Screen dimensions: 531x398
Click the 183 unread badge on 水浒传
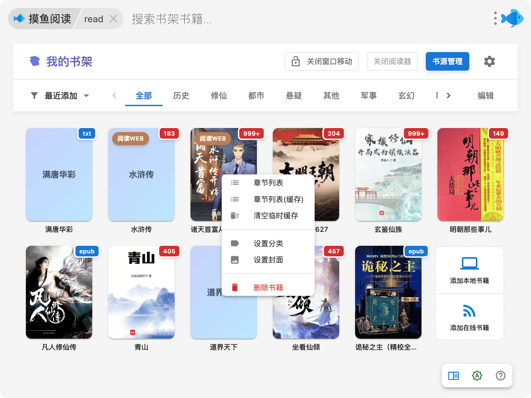(x=169, y=134)
